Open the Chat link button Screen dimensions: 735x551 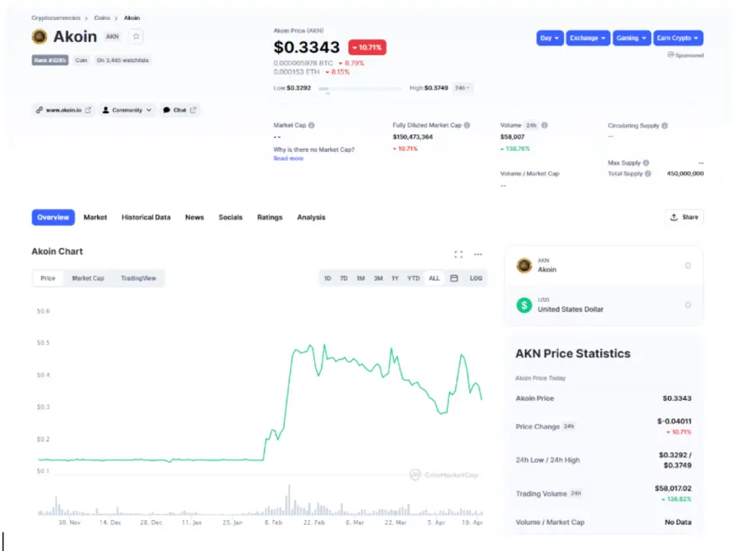pos(179,110)
